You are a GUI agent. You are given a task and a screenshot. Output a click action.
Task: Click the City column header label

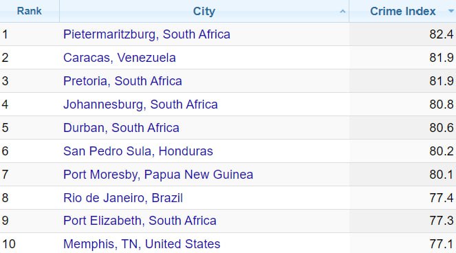204,11
